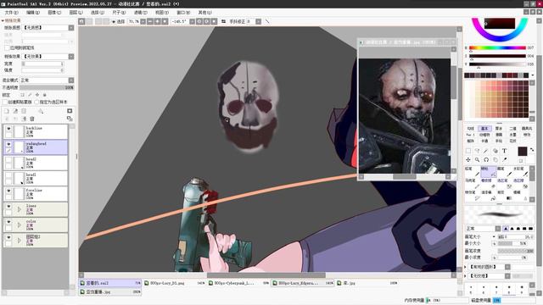Select the Eraser (橡皮擦) tool

click(x=489, y=184)
